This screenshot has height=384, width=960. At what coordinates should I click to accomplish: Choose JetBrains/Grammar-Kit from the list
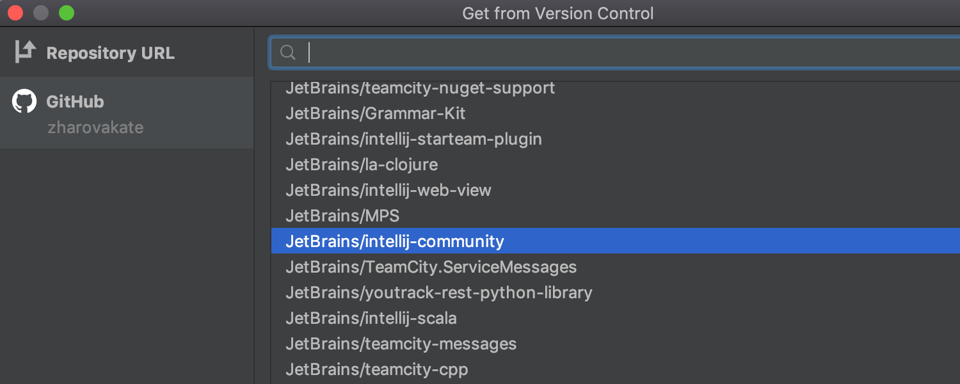click(376, 114)
